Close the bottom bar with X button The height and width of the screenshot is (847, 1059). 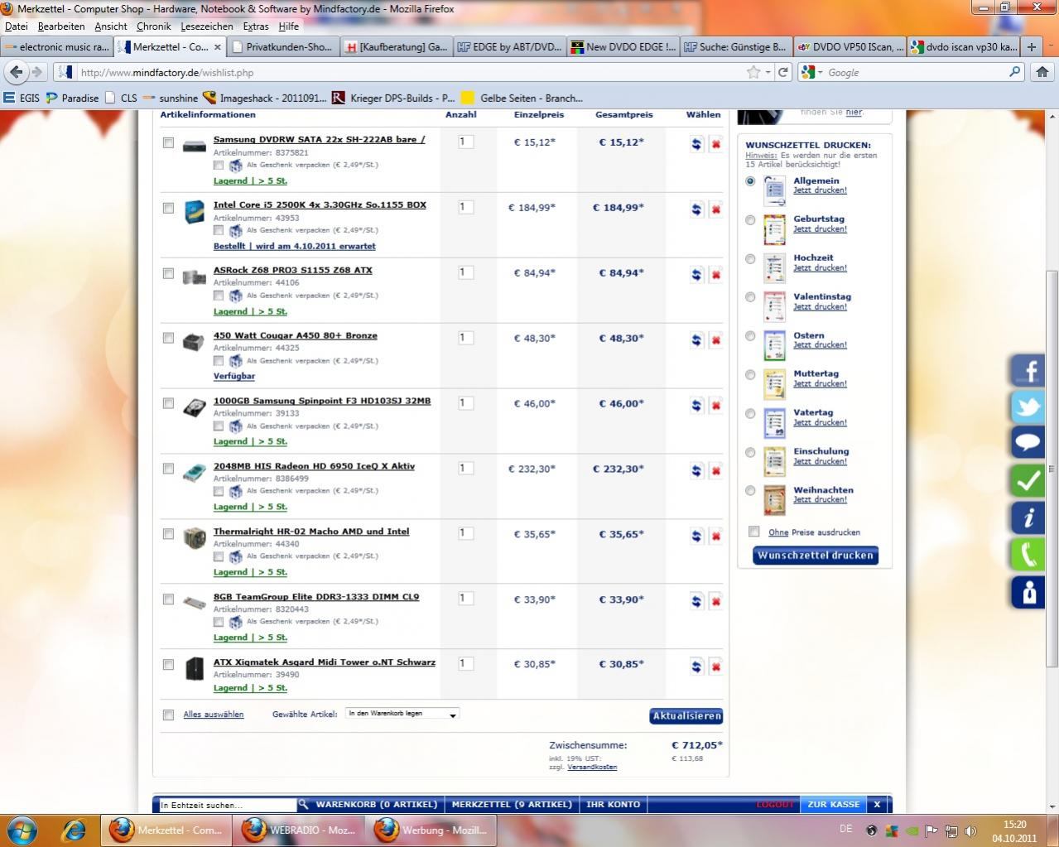pos(877,804)
